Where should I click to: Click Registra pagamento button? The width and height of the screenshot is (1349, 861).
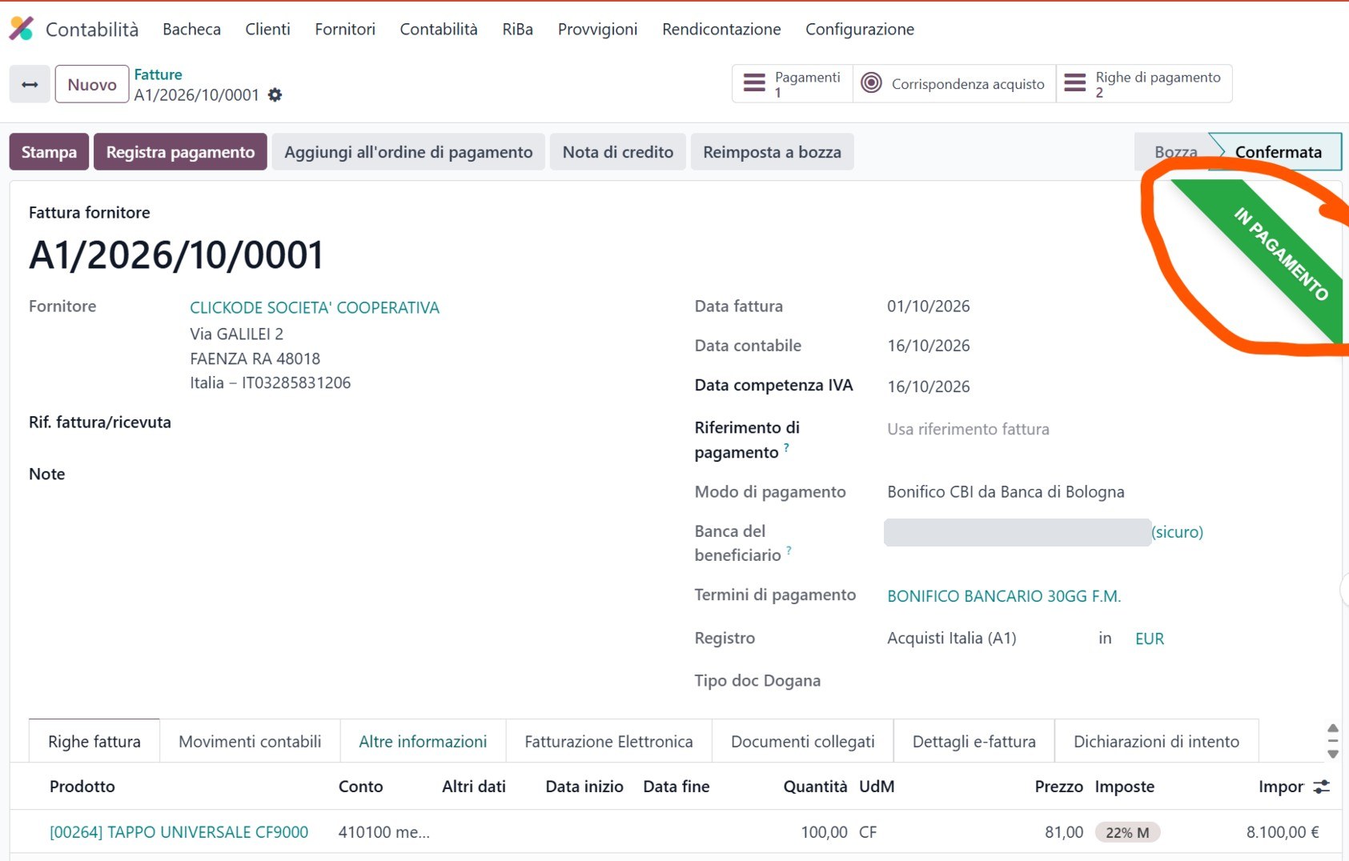pyautogui.click(x=180, y=152)
